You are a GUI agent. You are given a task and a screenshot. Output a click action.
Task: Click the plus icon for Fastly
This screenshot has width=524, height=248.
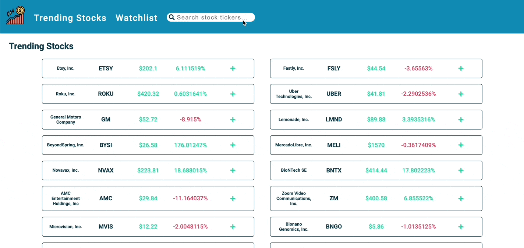[461, 68]
